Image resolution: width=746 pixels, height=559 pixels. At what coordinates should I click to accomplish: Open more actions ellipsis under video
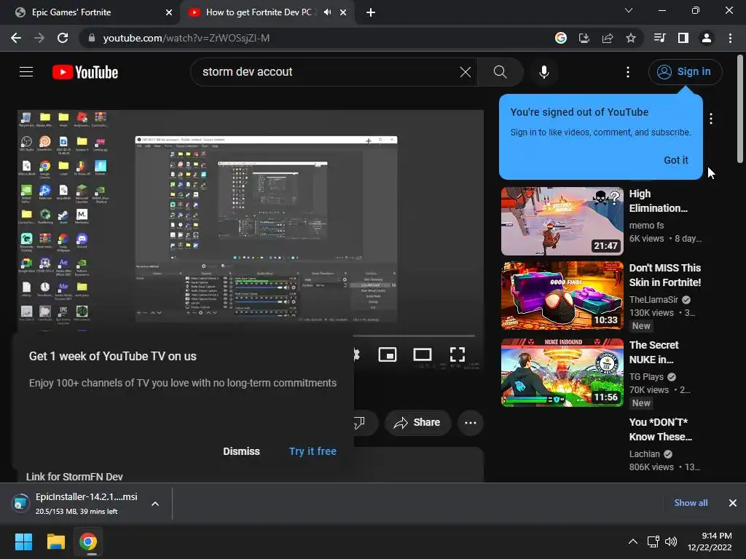pos(470,423)
